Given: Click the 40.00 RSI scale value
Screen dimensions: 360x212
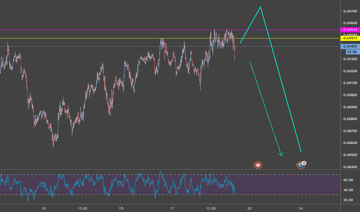Looking at the screenshot, I should point(348,190).
